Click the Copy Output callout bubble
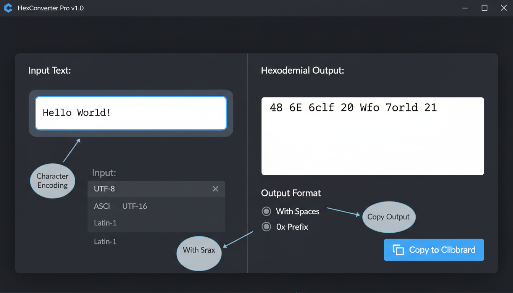 tap(389, 217)
